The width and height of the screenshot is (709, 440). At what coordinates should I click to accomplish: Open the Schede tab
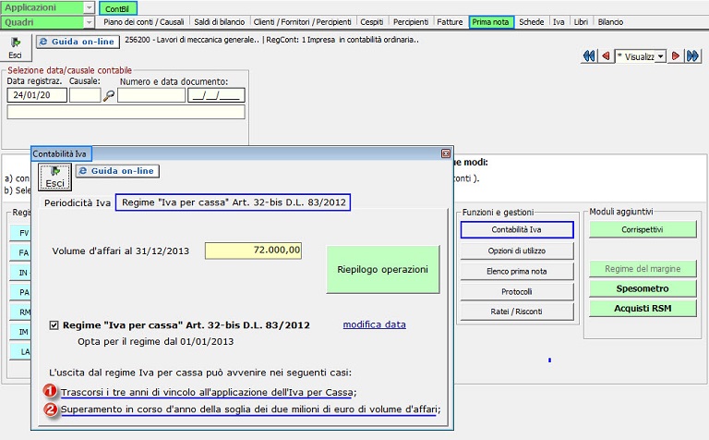(x=532, y=22)
